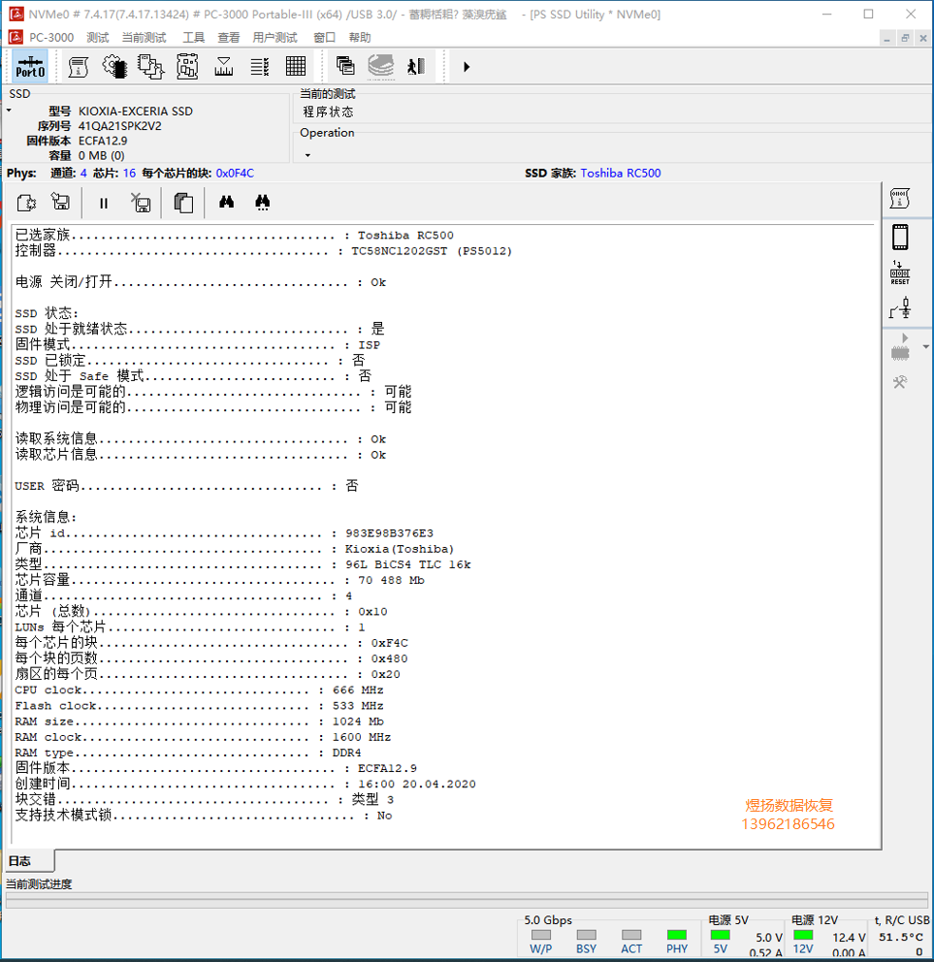The width and height of the screenshot is (934, 962).
Task: Click the model name KIOXIA-EXCERIA SSD
Action: pos(135,112)
